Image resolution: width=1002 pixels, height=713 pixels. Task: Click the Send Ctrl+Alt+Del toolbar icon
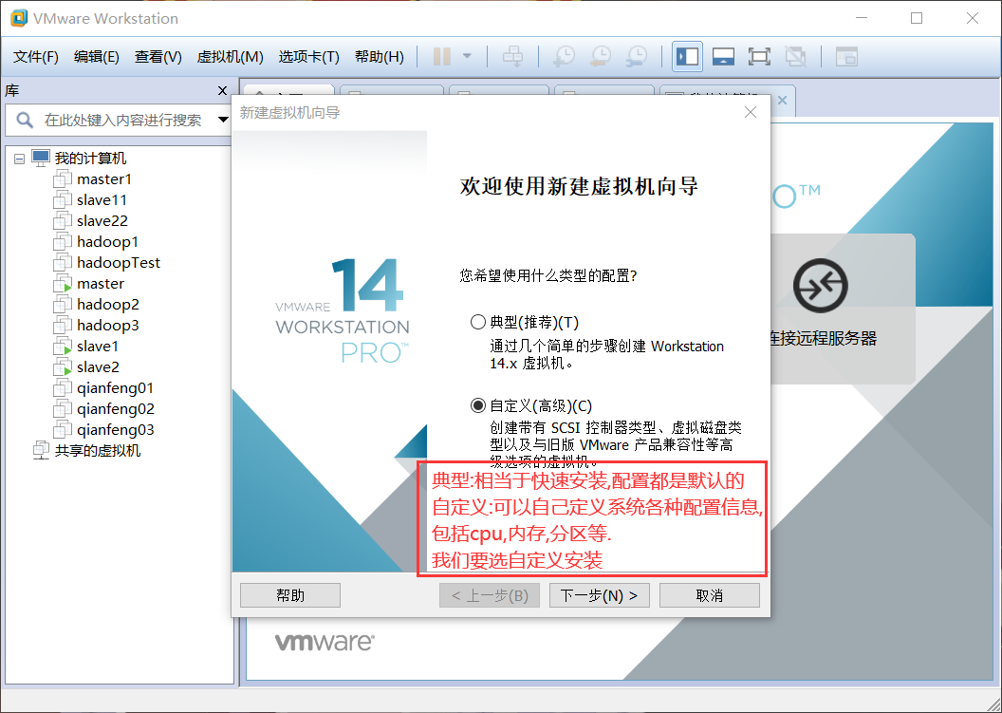coord(512,56)
